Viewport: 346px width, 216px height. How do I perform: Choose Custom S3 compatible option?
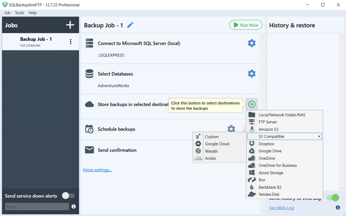[x=219, y=137]
